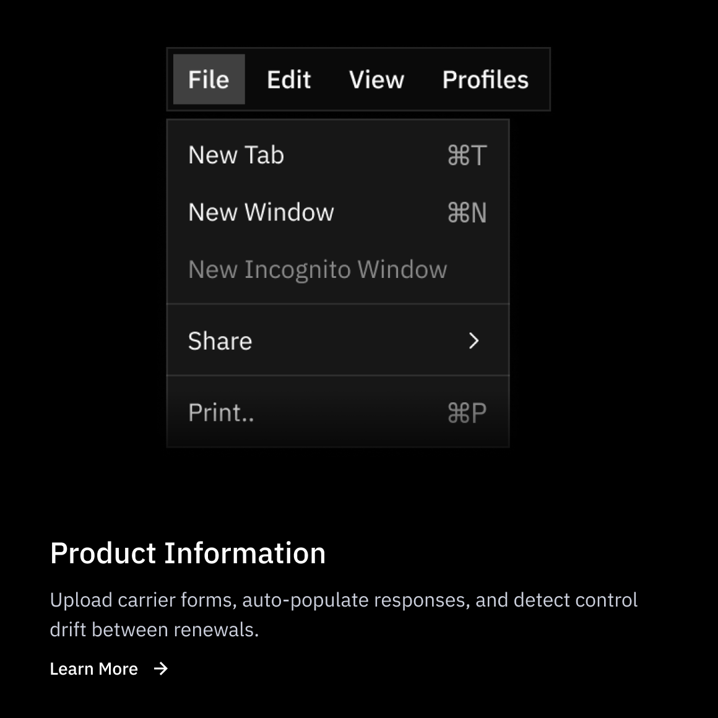The width and height of the screenshot is (718, 718).
Task: Open the File menu
Action: (x=209, y=80)
